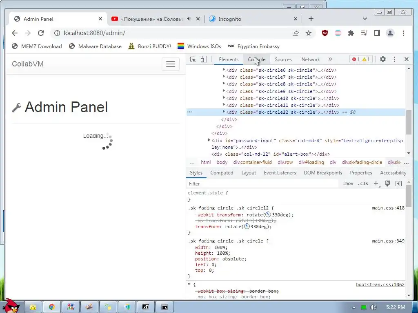Open the main.css:418 source link
The image size is (418, 313).
point(388,208)
